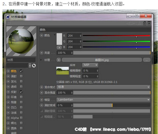Enable the 漫射 channel checkbox

coord(21,76)
